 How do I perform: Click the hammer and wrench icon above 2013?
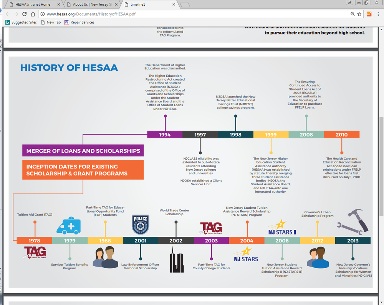(x=352, y=223)
